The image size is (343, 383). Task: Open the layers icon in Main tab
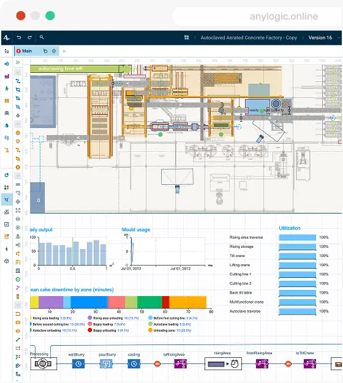tap(54, 51)
